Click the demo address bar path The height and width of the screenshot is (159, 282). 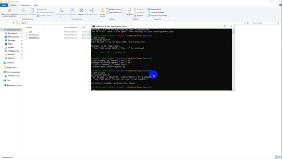coord(24,23)
